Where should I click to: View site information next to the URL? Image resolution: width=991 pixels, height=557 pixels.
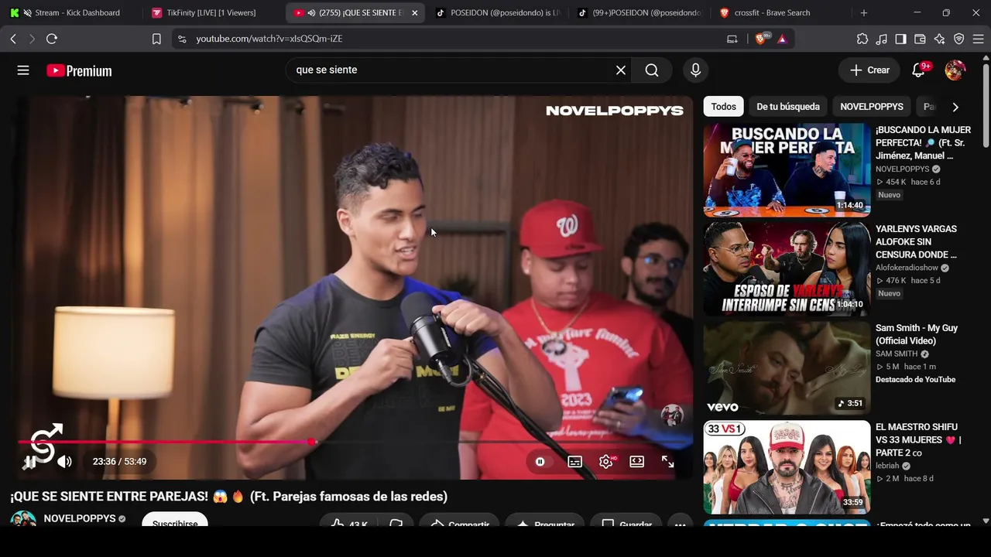tap(182, 39)
